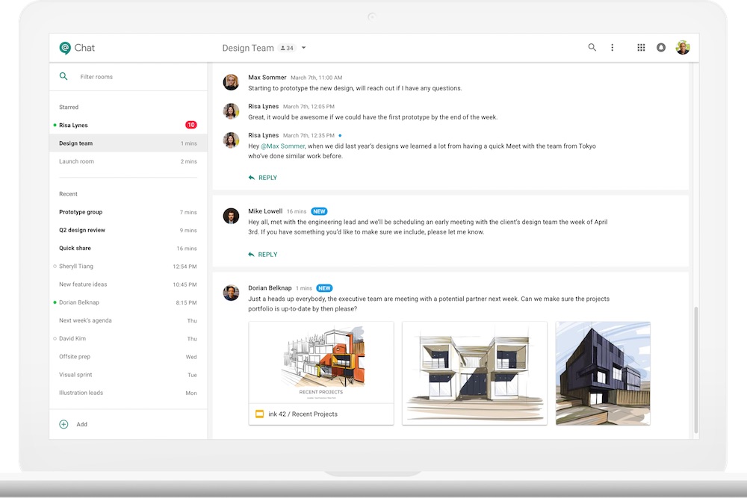This screenshot has width=747, height=498.
Task: Switch to the Q2 design review room
Action: [82, 230]
